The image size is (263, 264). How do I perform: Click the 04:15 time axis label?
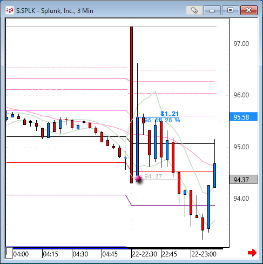click(x=51, y=254)
